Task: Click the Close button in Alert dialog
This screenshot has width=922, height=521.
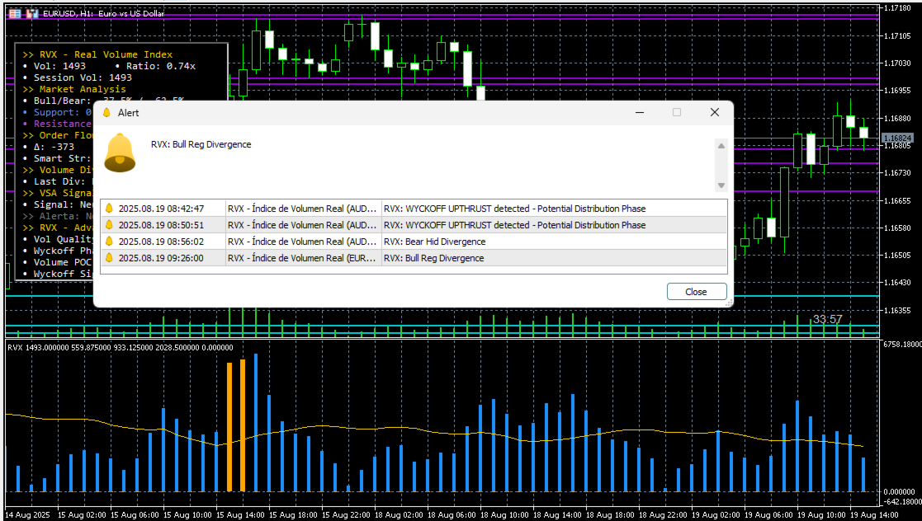Action: click(x=697, y=292)
